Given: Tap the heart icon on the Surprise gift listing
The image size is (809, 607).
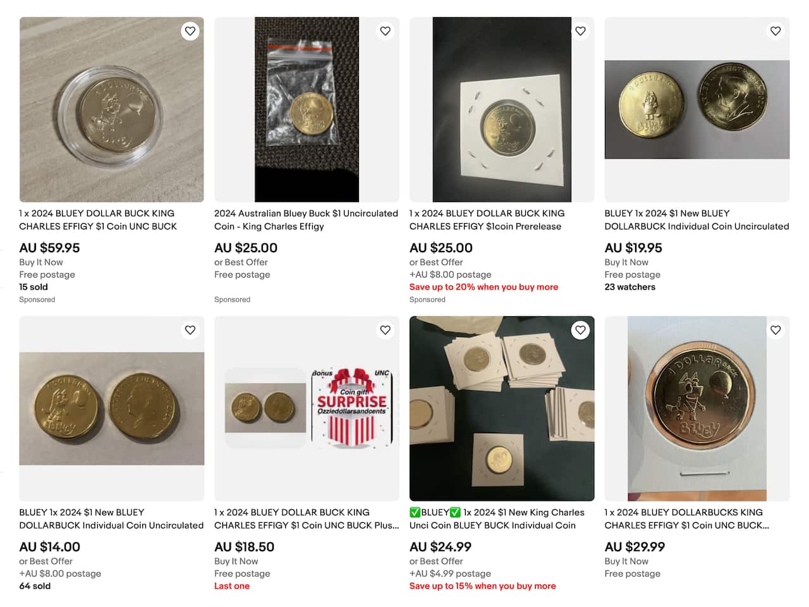Looking at the screenshot, I should (386, 330).
